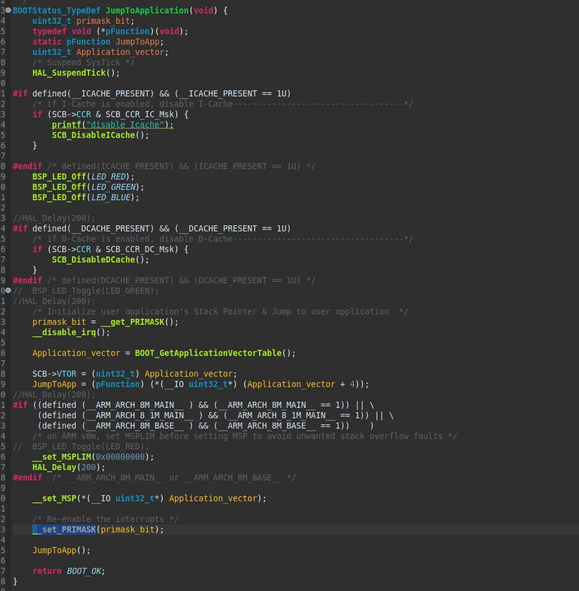Click the SCB_DisableDCache call

click(93, 259)
